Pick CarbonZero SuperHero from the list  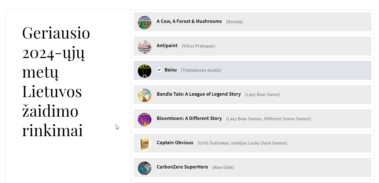coord(182,167)
